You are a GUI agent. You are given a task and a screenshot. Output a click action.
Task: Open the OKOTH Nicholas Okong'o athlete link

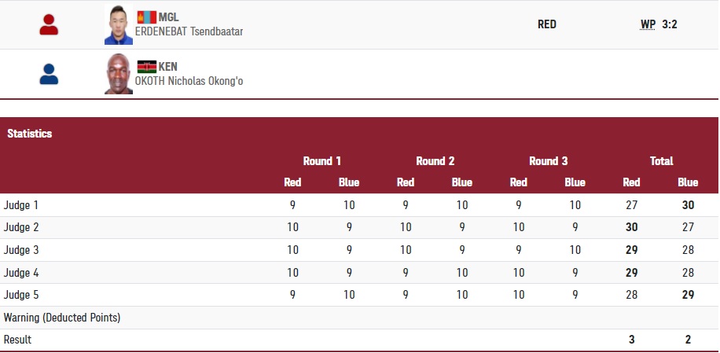click(x=190, y=81)
